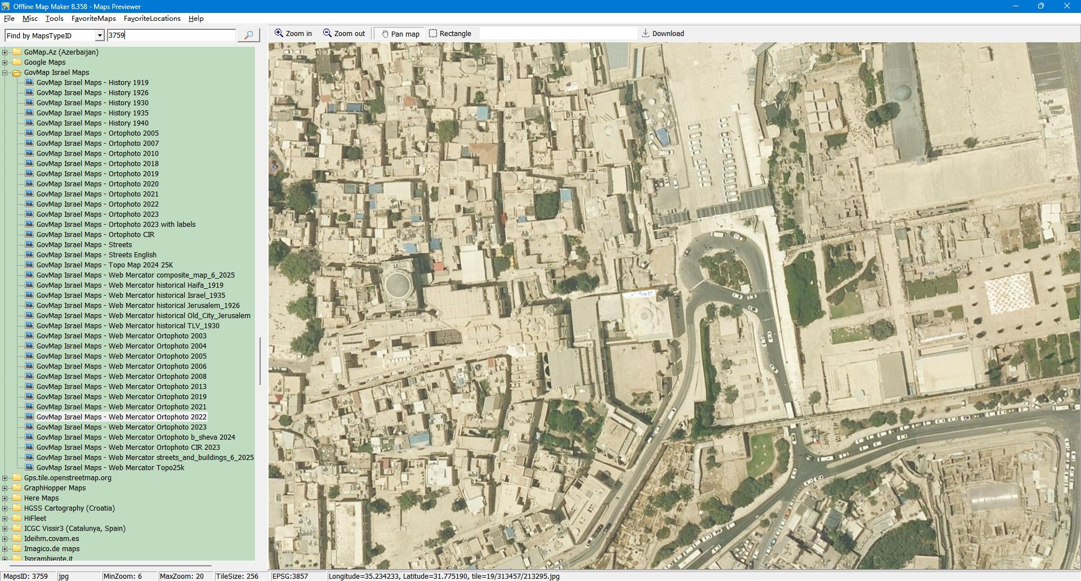Click the Streets English map icon

[x=30, y=255]
